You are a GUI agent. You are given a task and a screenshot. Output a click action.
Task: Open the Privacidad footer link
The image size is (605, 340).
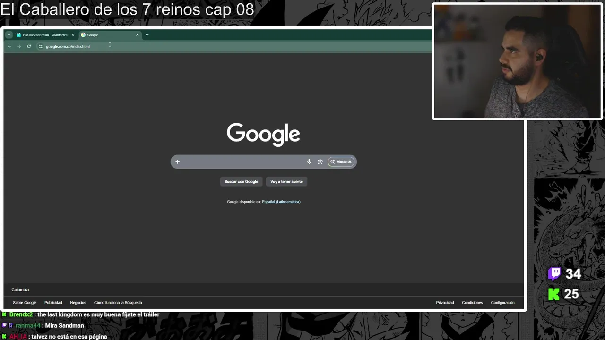pos(445,303)
